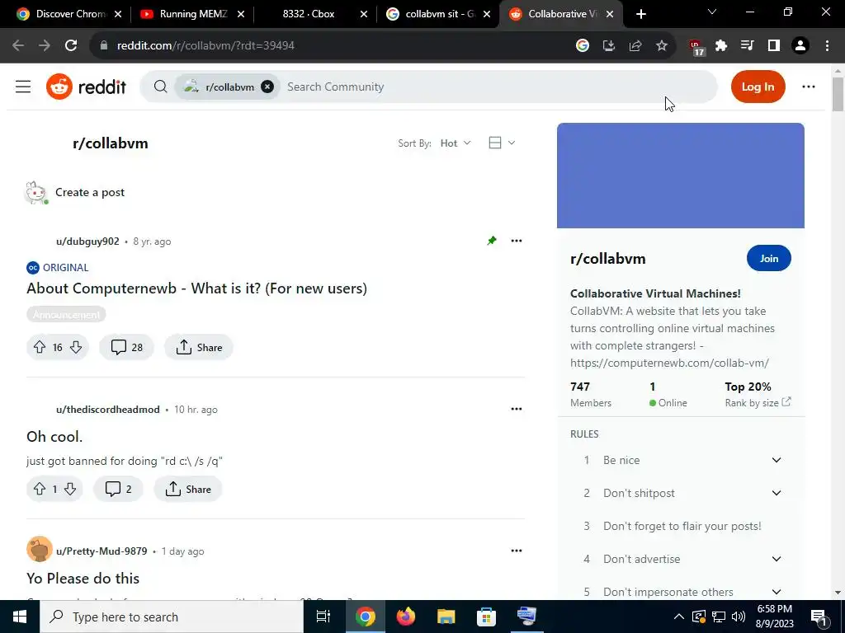Viewport: 845px width, 633px height.
Task: Open options for the Oh cool post
Action: click(517, 409)
